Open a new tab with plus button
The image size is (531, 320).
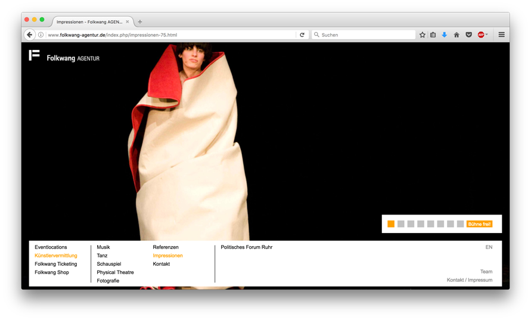(140, 21)
